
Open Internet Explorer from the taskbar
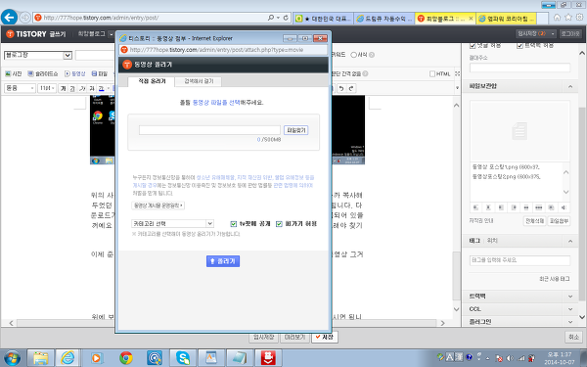[x=68, y=358]
